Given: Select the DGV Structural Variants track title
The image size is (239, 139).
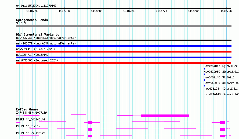Looking at the screenshot, I should pyautogui.click(x=38, y=34).
